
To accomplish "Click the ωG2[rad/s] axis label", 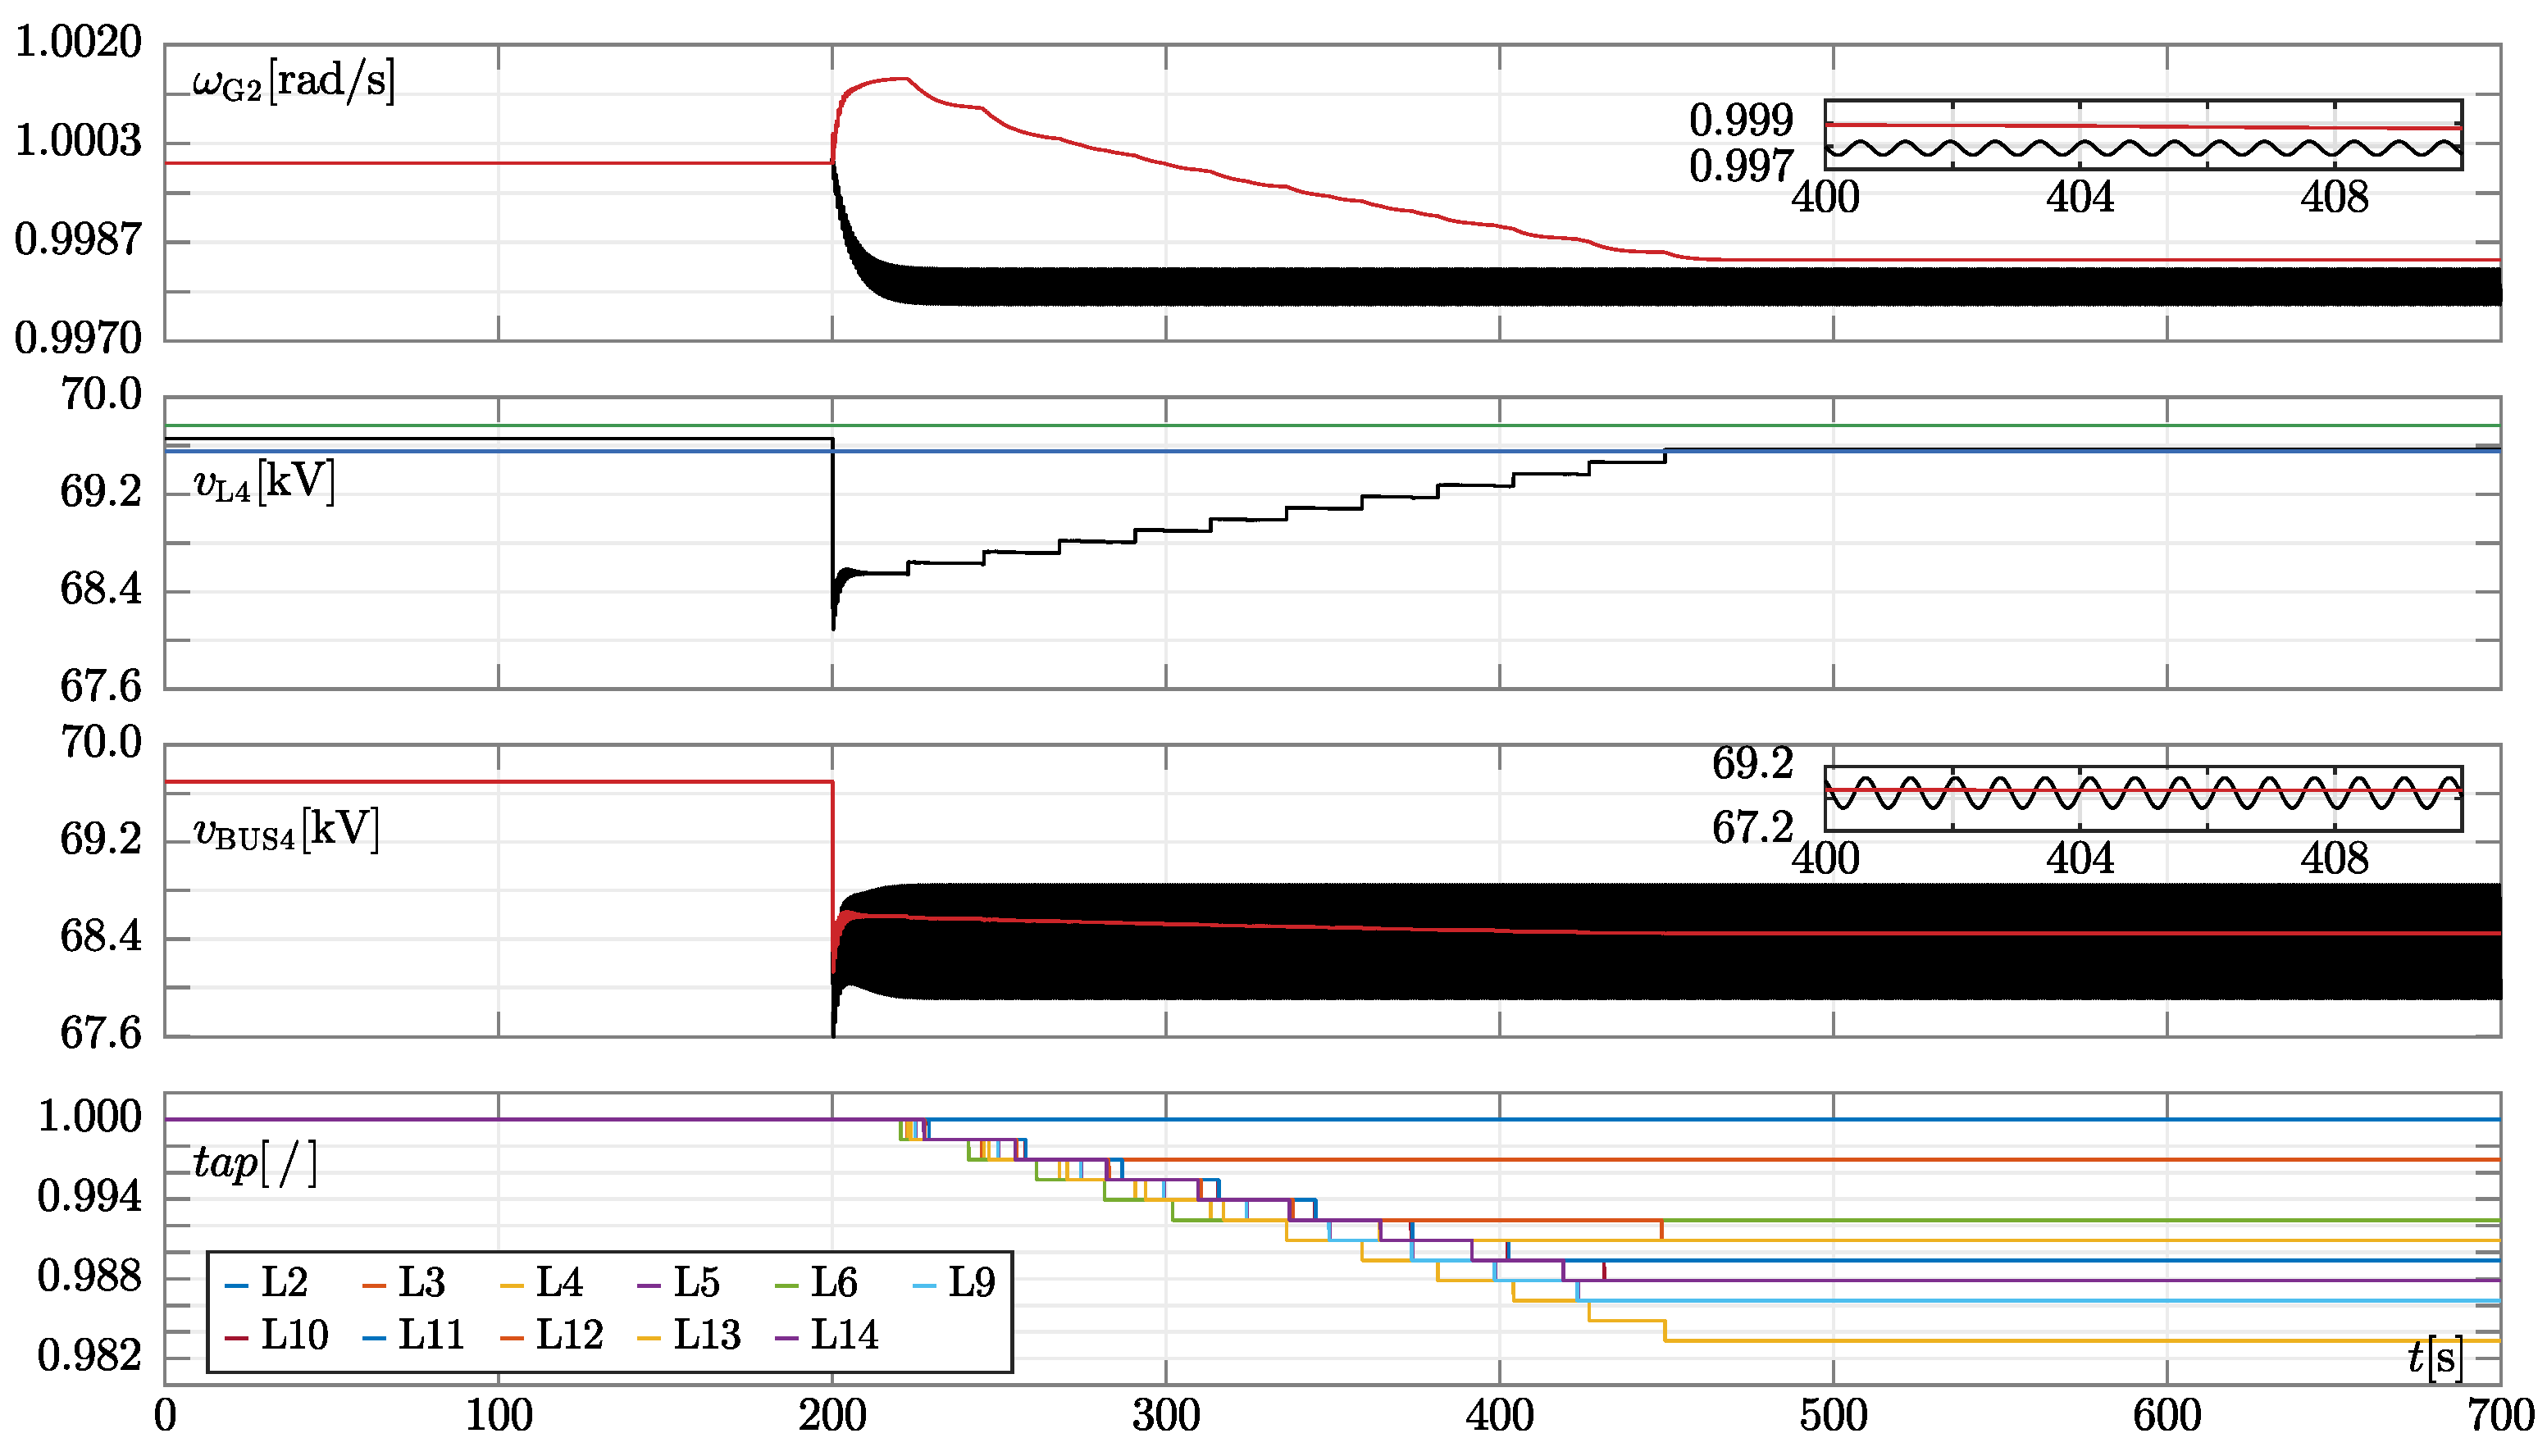I will pyautogui.click(x=294, y=82).
